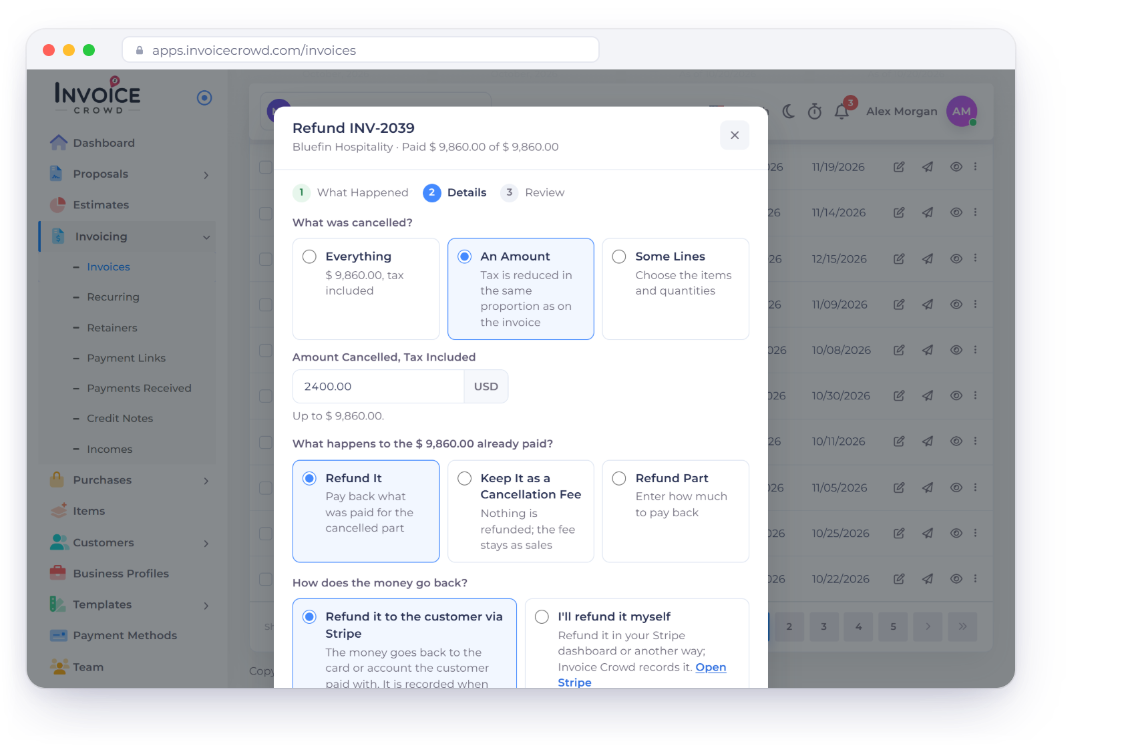Select I'll refund it myself option

click(x=637, y=644)
